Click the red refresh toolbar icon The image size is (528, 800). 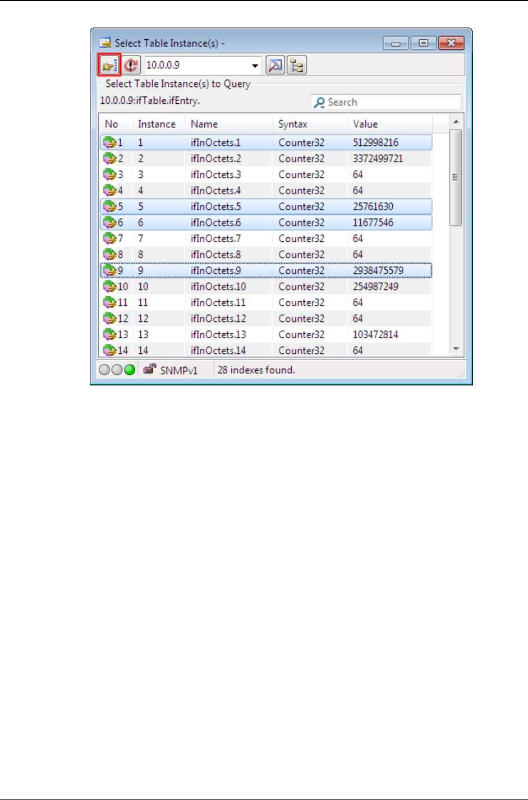point(131,65)
